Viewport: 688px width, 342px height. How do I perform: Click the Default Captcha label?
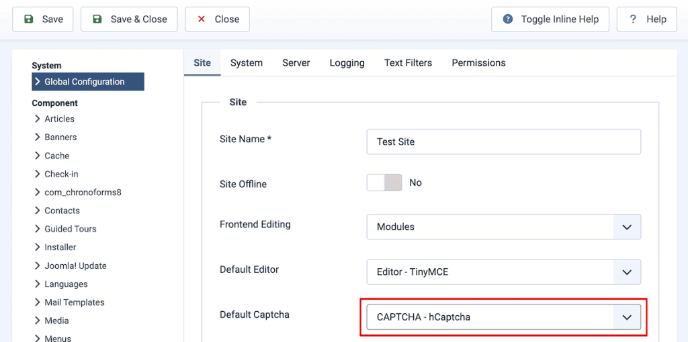(x=255, y=315)
